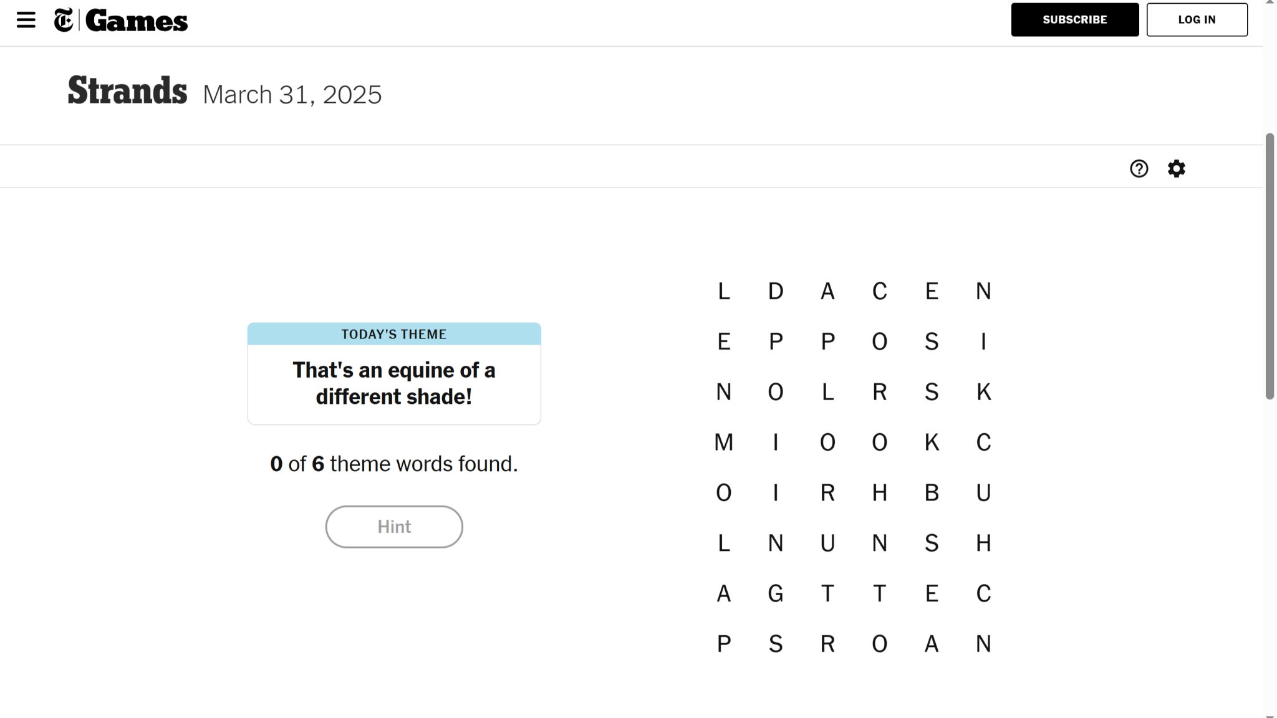The height and width of the screenshot is (718, 1277).
Task: Select the letter G in the seventh row
Action: point(775,593)
